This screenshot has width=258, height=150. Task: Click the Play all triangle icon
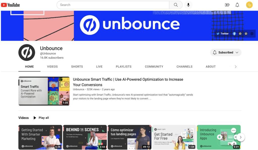coord(35,118)
